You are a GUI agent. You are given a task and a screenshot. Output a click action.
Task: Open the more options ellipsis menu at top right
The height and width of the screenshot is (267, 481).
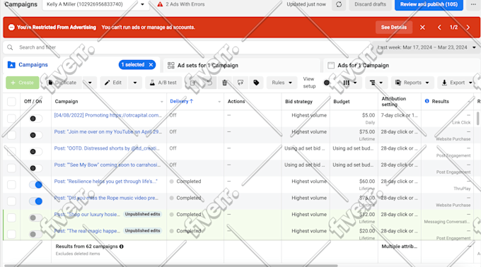[473, 5]
